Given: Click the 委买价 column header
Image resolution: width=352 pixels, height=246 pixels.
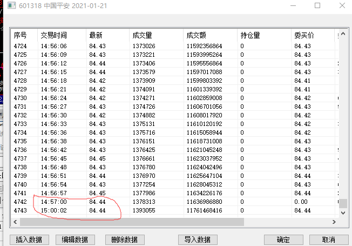Looking at the screenshot, I should (x=313, y=35).
